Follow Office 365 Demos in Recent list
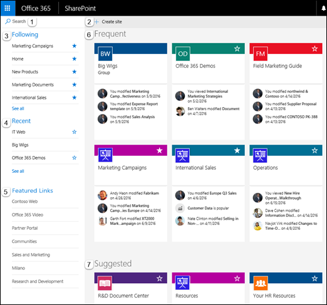The width and height of the screenshot is (327, 305). pos(75,158)
